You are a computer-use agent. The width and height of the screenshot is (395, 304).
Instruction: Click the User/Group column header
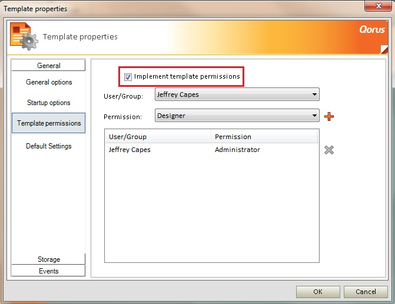(158, 137)
